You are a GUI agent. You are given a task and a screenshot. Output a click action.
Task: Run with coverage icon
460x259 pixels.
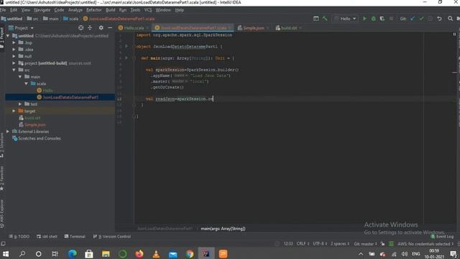coord(382,19)
